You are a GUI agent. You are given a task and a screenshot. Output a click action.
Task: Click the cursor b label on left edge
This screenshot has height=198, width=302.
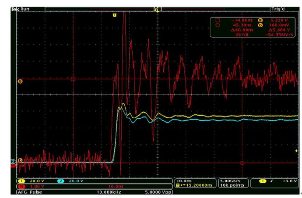tap(20, 160)
